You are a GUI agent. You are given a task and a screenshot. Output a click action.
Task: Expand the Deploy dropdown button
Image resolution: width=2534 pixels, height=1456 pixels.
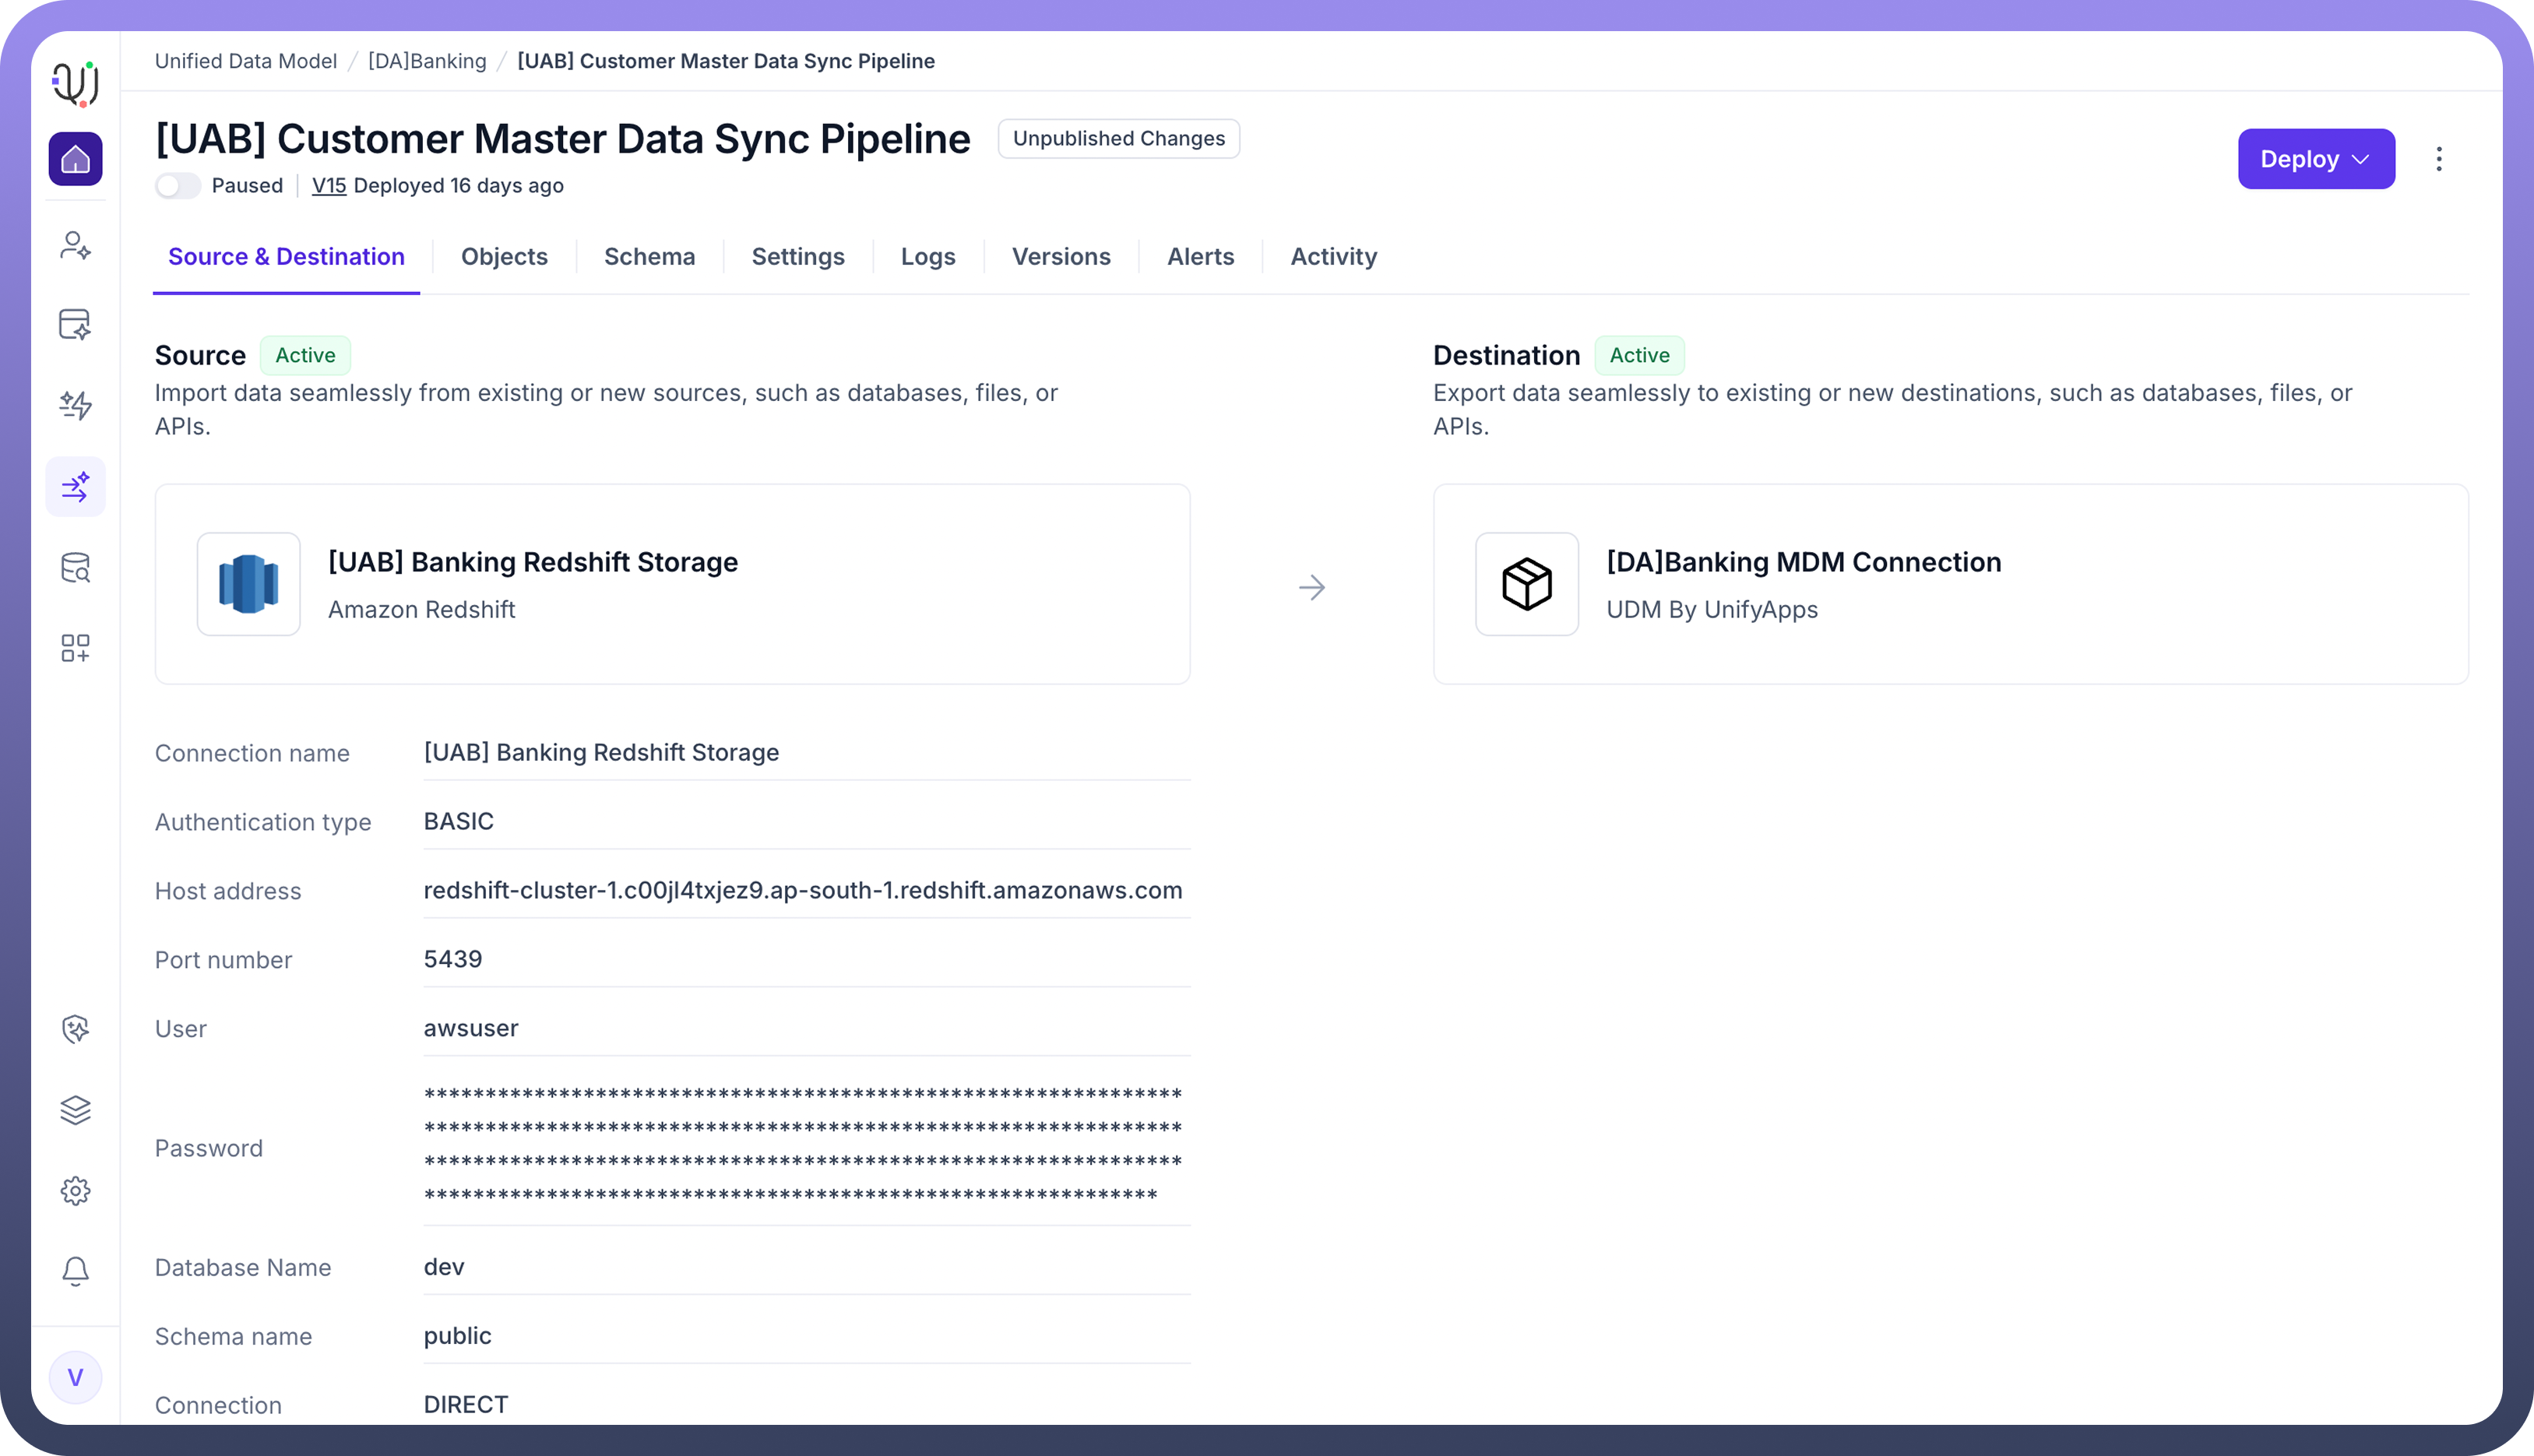2315,159
